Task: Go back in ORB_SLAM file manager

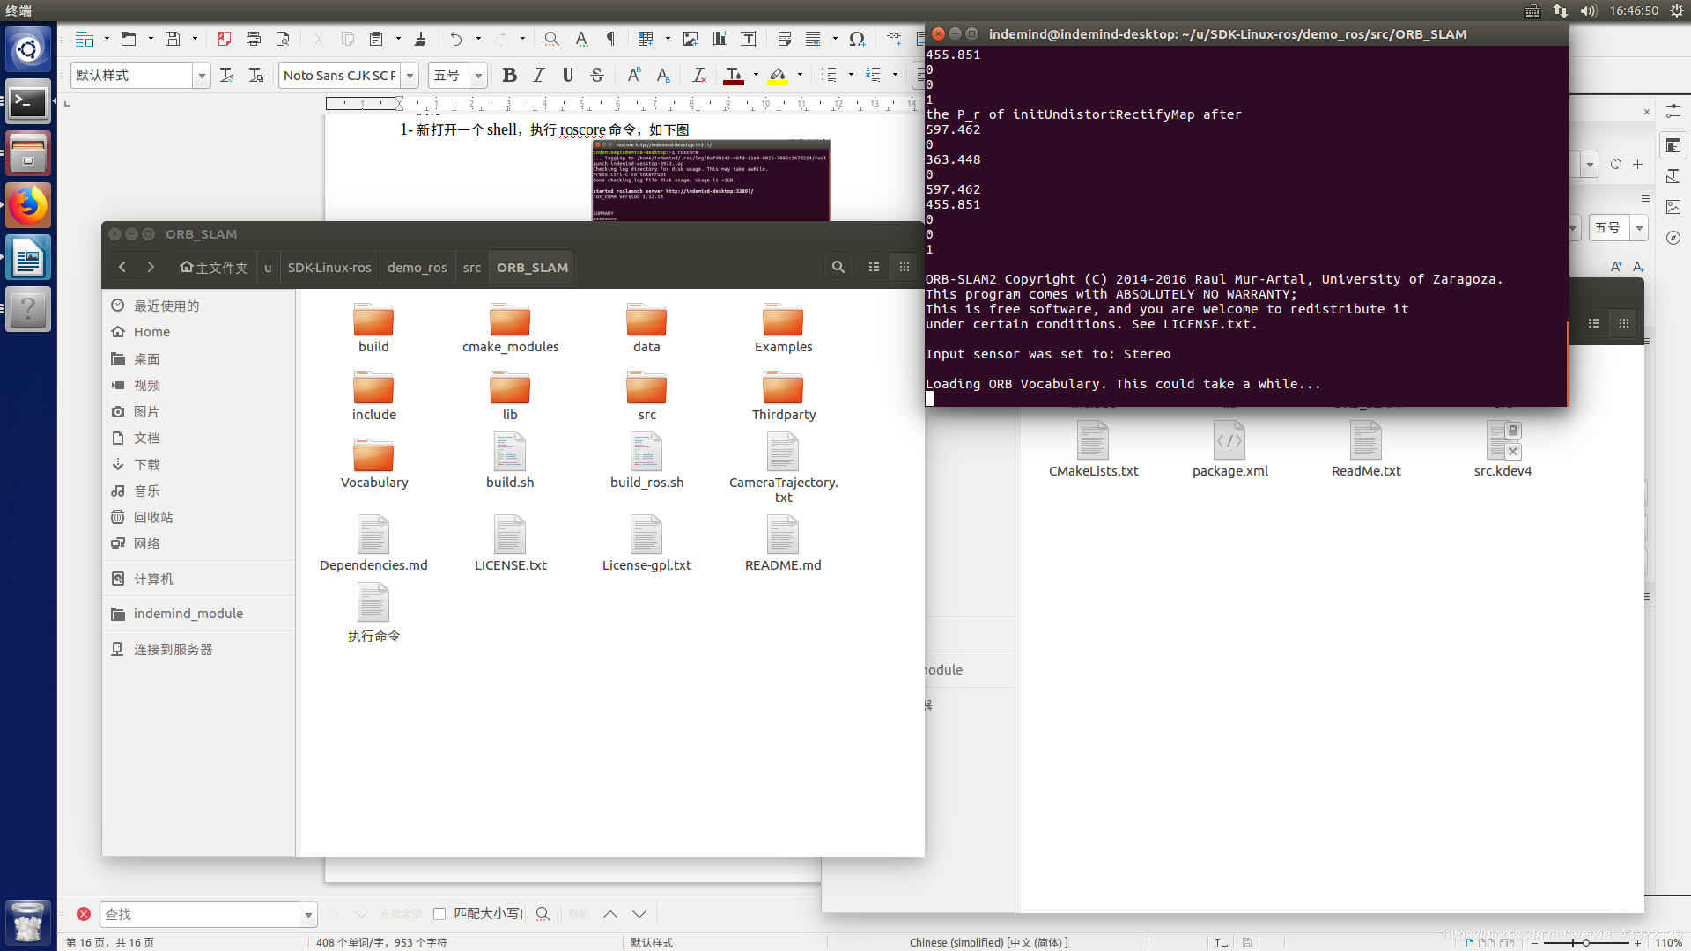Action: point(122,267)
